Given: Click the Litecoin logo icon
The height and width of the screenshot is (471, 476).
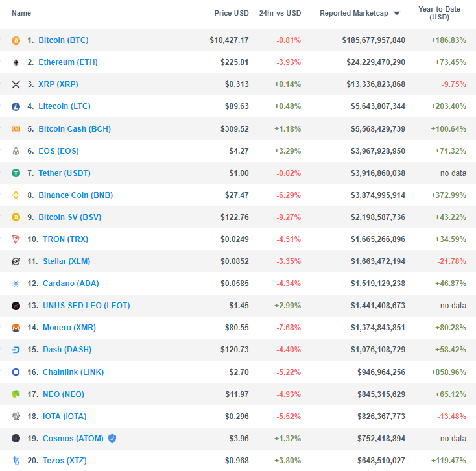Looking at the screenshot, I should [x=16, y=106].
